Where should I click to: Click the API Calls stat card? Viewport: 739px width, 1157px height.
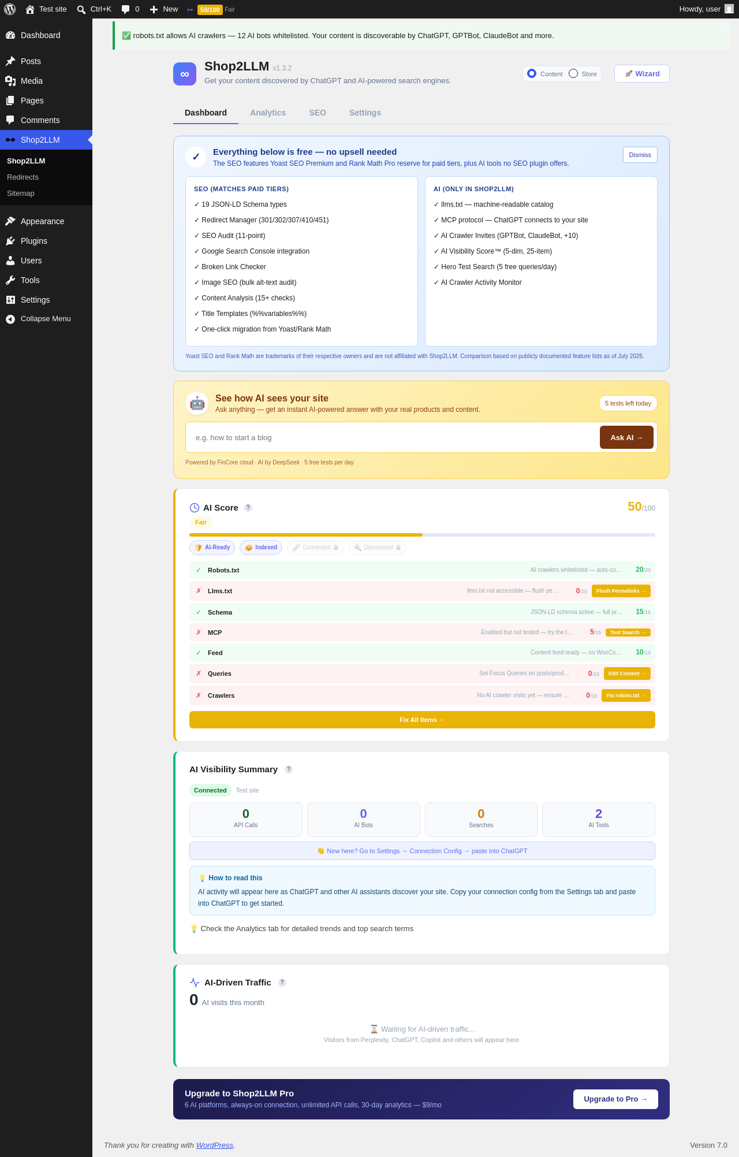pos(246,820)
